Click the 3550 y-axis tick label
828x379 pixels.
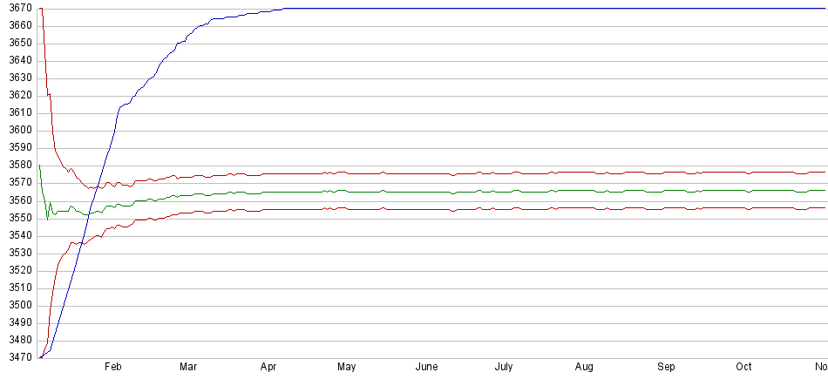(17, 218)
